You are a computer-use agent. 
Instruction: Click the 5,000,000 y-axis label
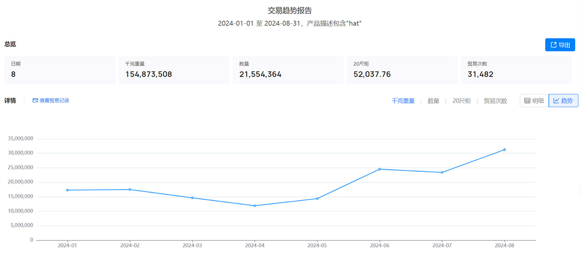pyautogui.click(x=22, y=225)
